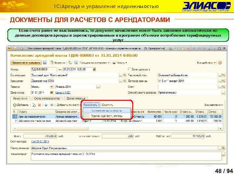The height and width of the screenshot is (175, 234).
Task: Open the Дт/Кт postings report icon
Action: pos(70,63)
